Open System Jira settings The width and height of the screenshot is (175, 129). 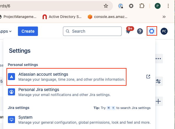[x=79, y=120]
